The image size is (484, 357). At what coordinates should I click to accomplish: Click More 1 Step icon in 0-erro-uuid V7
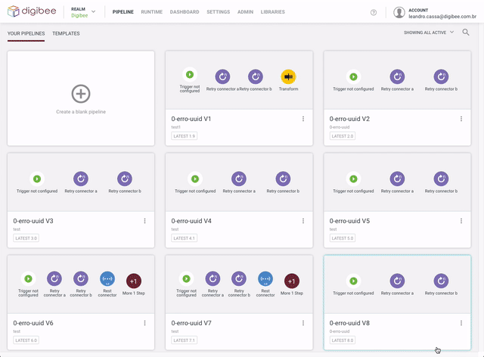(x=291, y=280)
